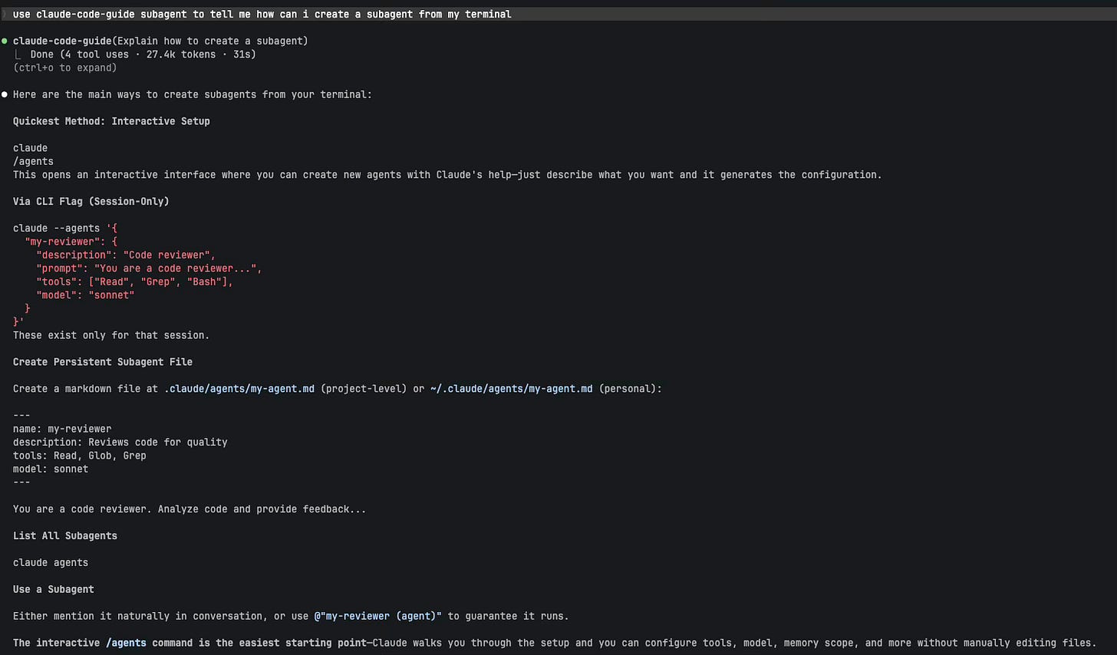The height and width of the screenshot is (655, 1117).
Task: Select the claude agents command text
Action: pyautogui.click(x=50, y=562)
